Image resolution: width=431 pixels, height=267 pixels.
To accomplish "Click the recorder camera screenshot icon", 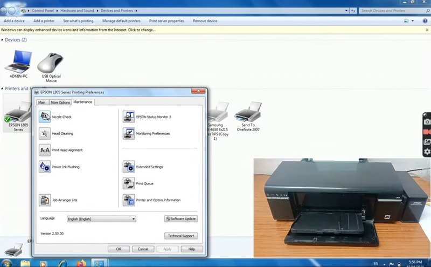I will pyautogui.click(x=427, y=122).
